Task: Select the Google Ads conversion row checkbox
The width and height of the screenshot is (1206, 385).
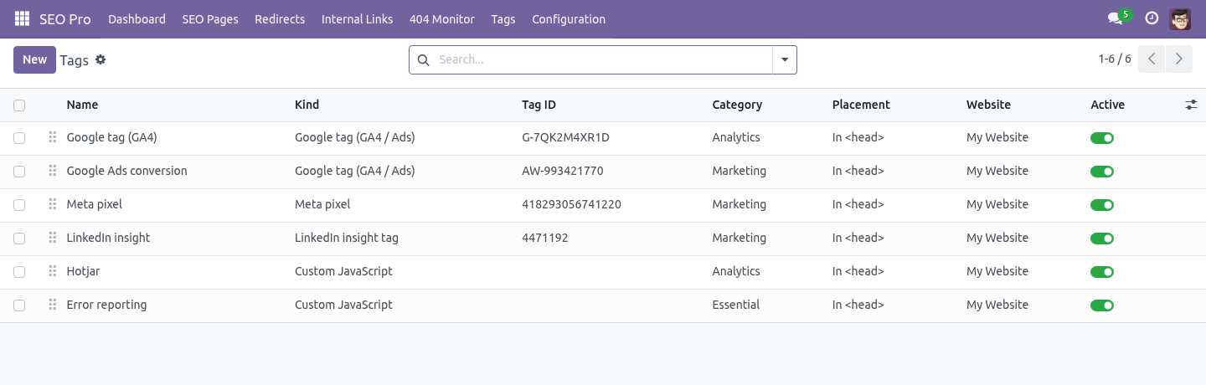Action: 19,172
